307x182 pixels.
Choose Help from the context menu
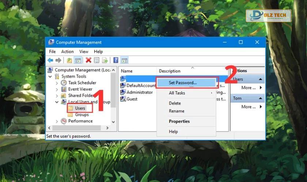coord(187,132)
